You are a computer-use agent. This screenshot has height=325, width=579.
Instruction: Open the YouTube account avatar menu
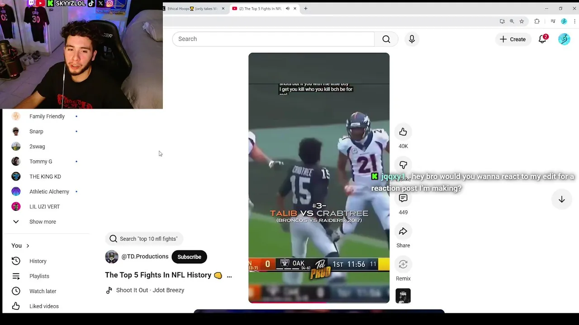pyautogui.click(x=564, y=39)
